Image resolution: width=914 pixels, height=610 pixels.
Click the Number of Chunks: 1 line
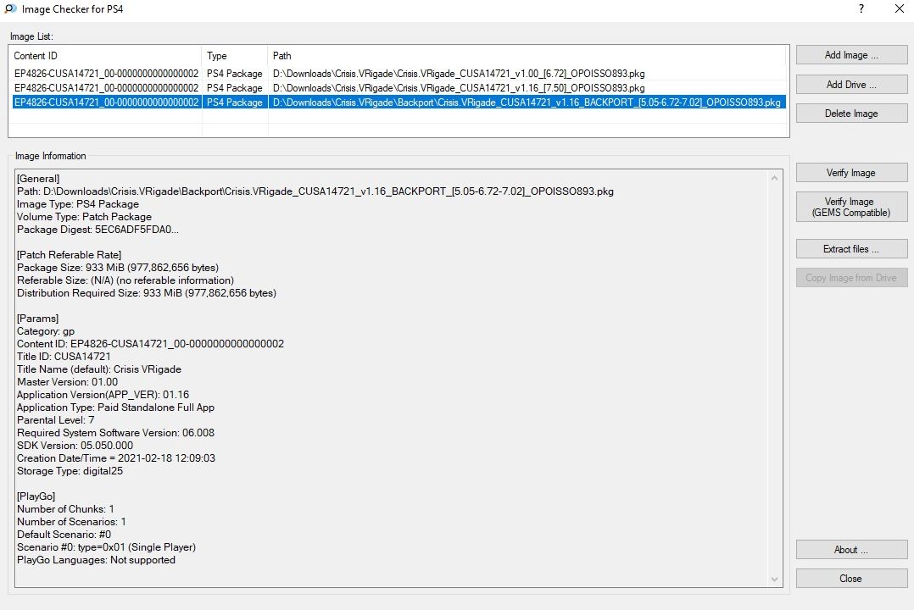pos(66,509)
